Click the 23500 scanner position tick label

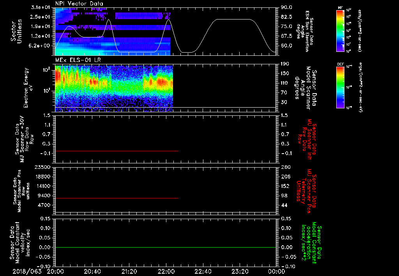[43, 167]
